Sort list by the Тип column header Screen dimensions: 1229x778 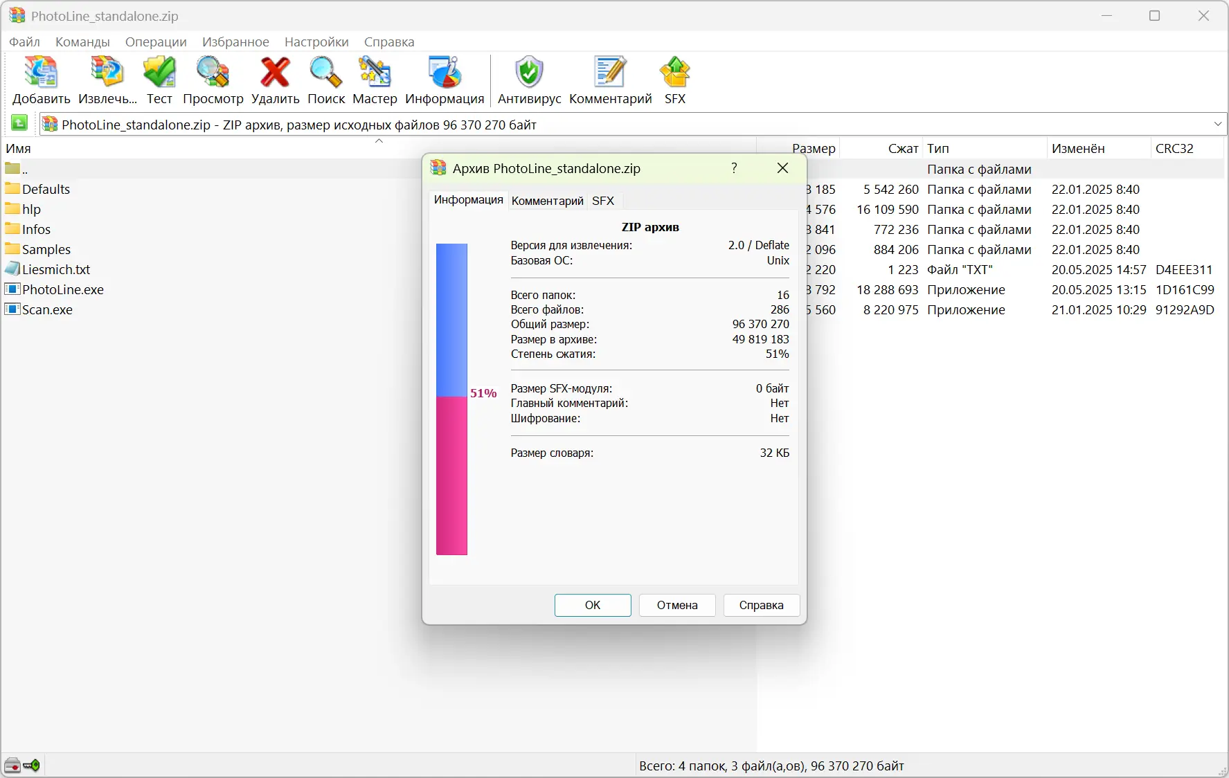pyautogui.click(x=985, y=148)
